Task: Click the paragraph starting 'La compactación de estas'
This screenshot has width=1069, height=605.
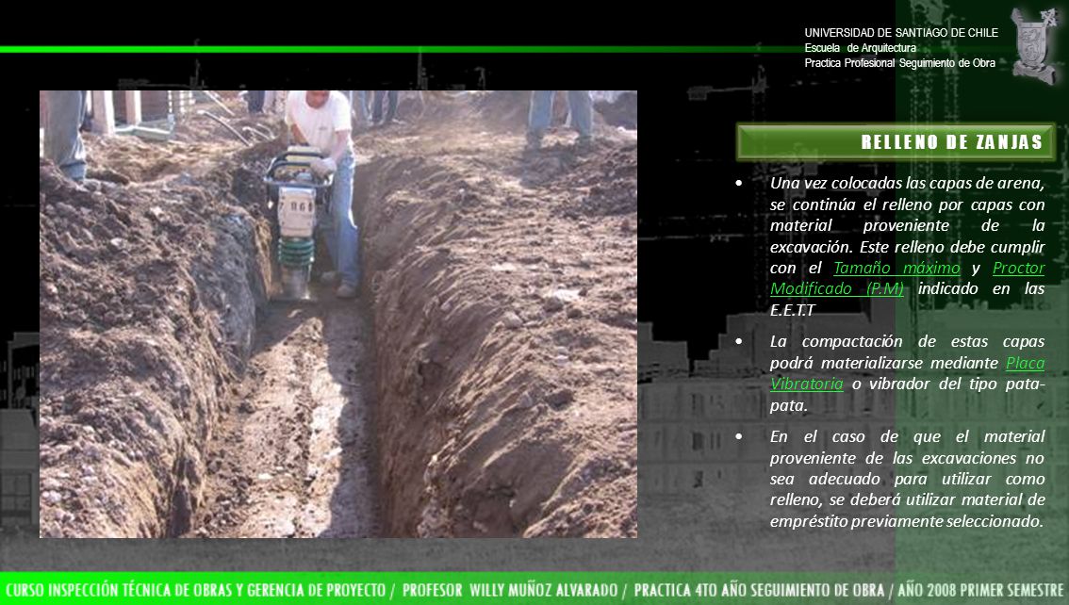Action: [907, 373]
